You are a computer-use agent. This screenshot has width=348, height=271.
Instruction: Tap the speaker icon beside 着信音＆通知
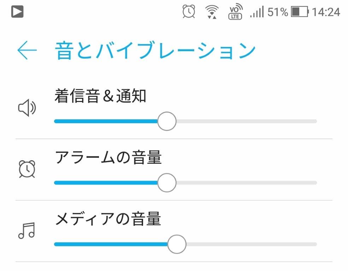27,109
